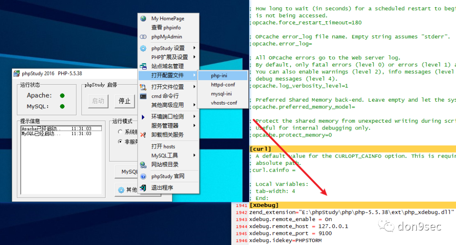The width and height of the screenshot is (456, 245).
Task: Click line number 1941 in the gutter
Action: (242, 205)
